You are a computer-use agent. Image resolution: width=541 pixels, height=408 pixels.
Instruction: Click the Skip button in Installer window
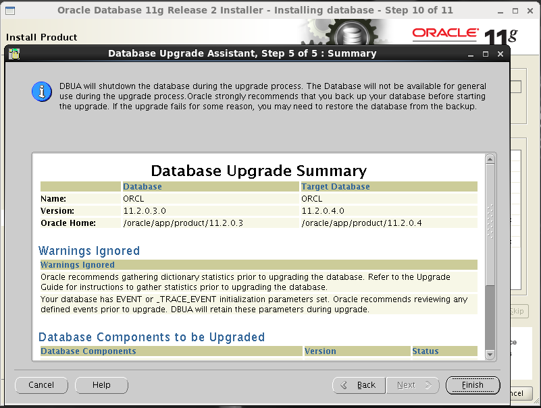(x=519, y=311)
